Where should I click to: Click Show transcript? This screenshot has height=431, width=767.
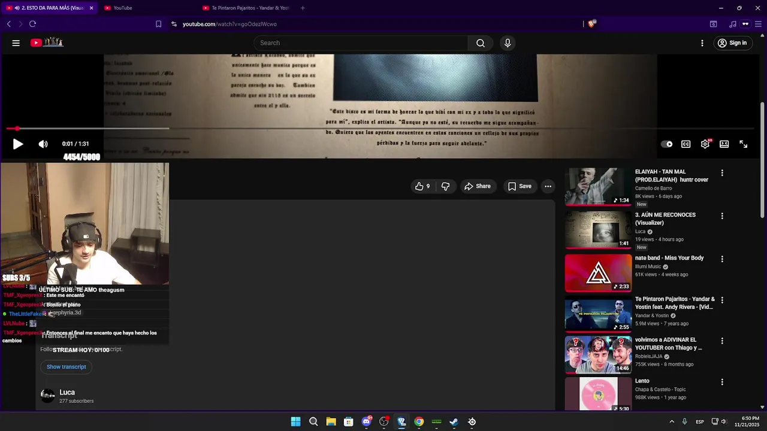[66, 367]
